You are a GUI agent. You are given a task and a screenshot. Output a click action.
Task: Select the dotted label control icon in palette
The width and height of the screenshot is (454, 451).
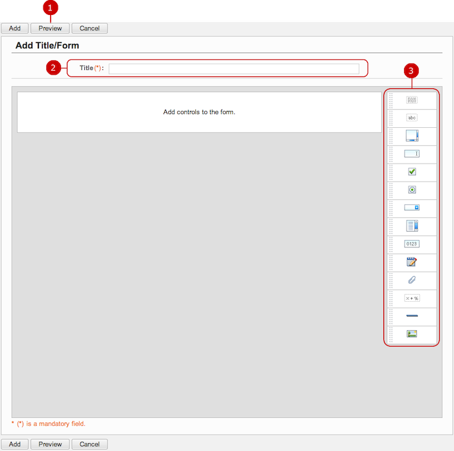pos(412,100)
